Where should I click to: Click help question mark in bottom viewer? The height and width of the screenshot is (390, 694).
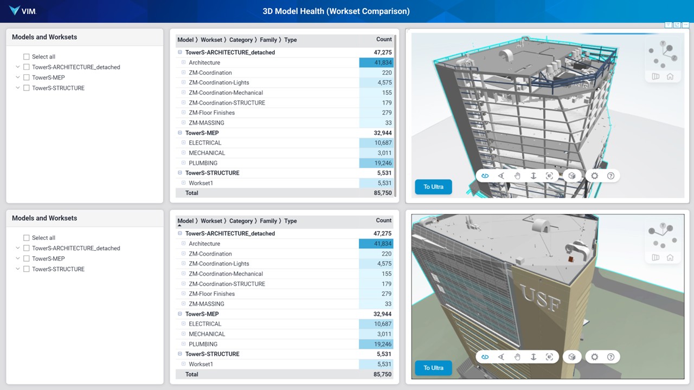(x=611, y=357)
